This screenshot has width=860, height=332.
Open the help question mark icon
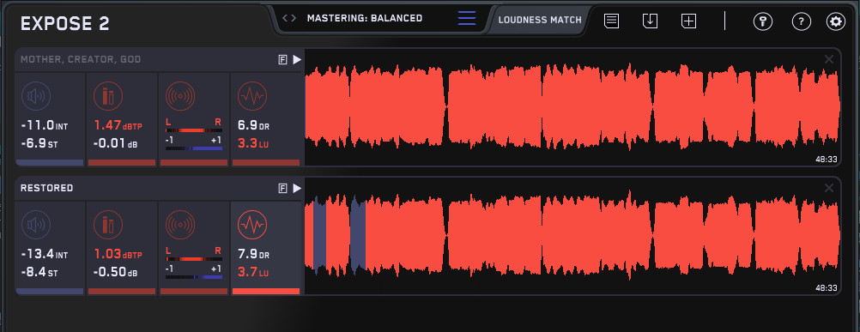point(802,22)
